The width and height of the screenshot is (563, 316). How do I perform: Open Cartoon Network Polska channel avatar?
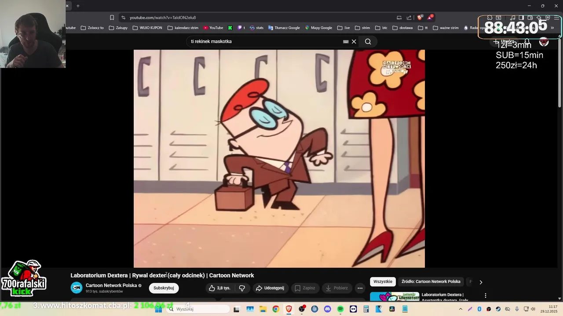tap(77, 288)
